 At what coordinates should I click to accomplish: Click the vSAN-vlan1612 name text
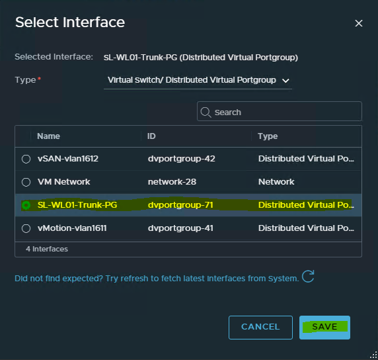point(68,159)
